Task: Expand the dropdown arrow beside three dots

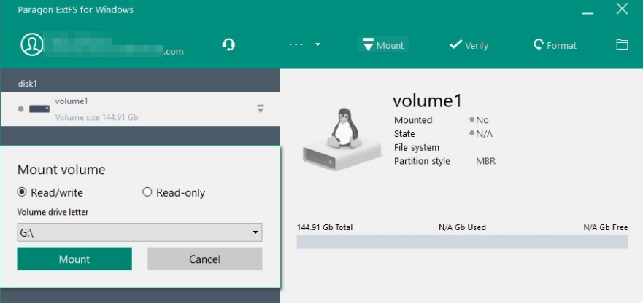Action: tap(317, 44)
